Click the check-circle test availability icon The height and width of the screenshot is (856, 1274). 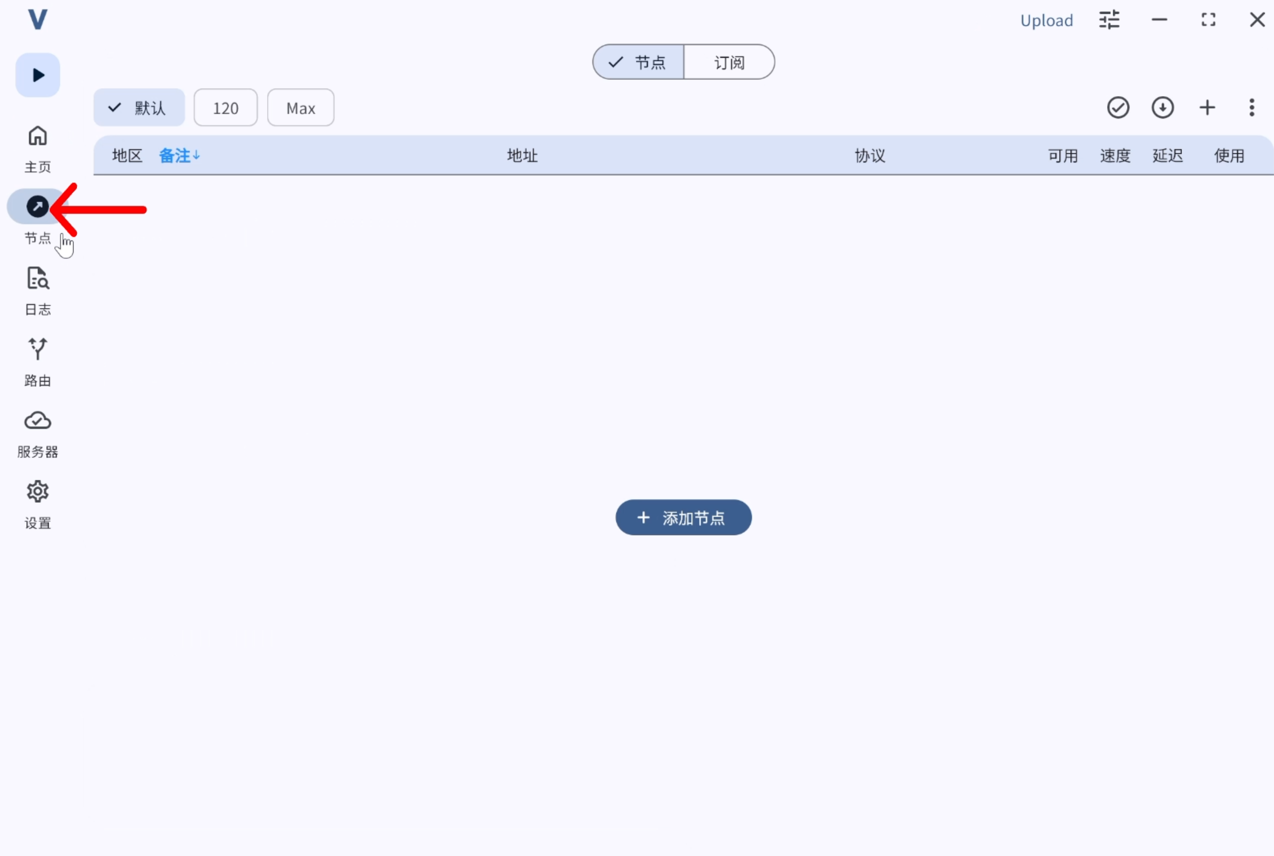pos(1118,108)
